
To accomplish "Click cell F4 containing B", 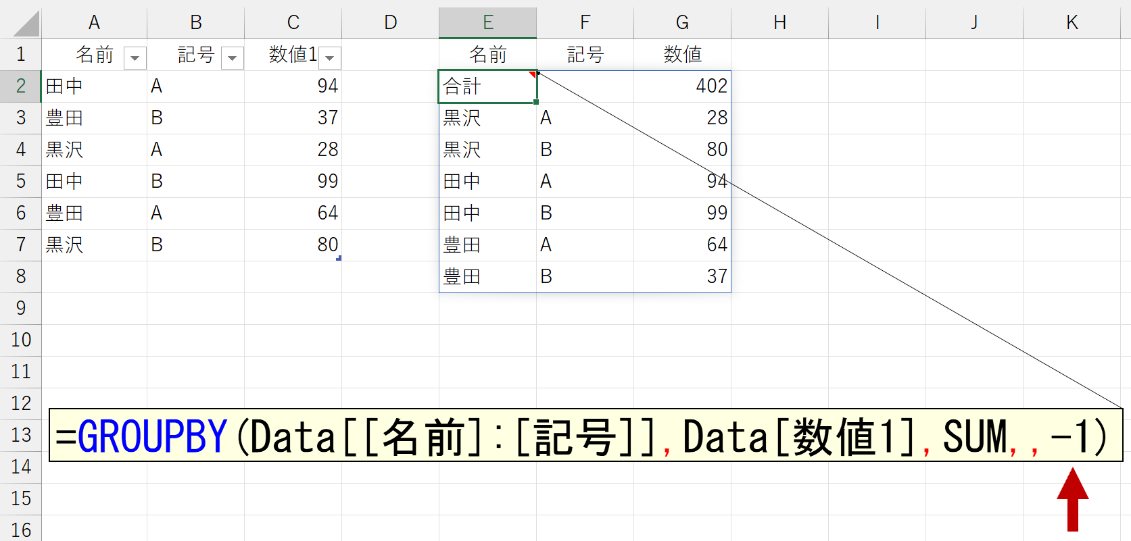I will pyautogui.click(x=585, y=149).
